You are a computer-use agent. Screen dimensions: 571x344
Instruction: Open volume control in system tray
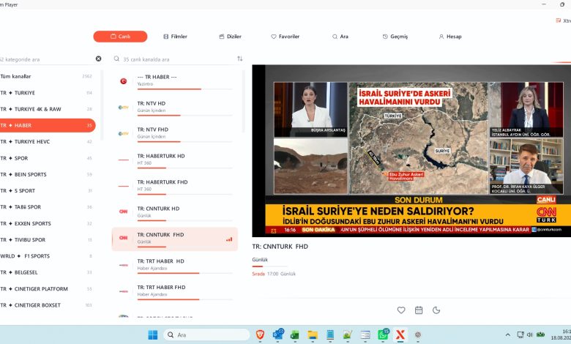pyautogui.click(x=530, y=334)
